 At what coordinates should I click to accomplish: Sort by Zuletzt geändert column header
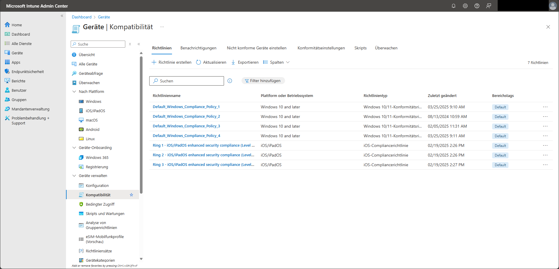[x=442, y=96]
